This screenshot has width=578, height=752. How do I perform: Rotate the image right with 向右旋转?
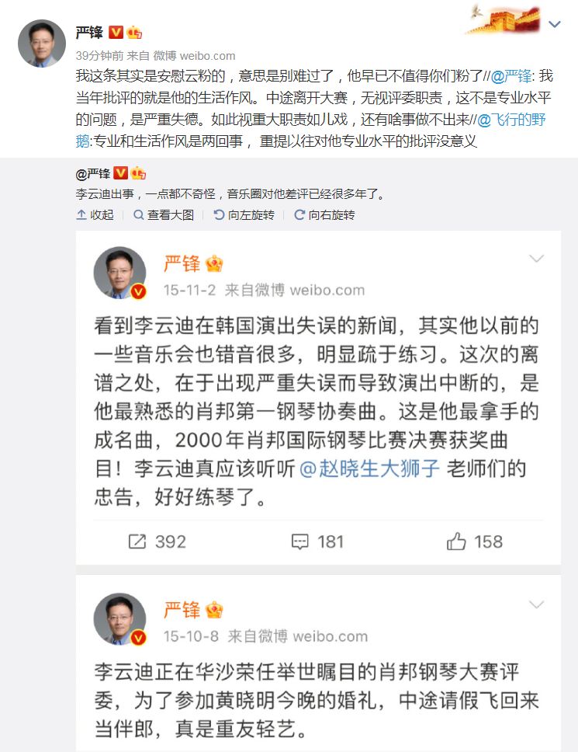point(324,215)
